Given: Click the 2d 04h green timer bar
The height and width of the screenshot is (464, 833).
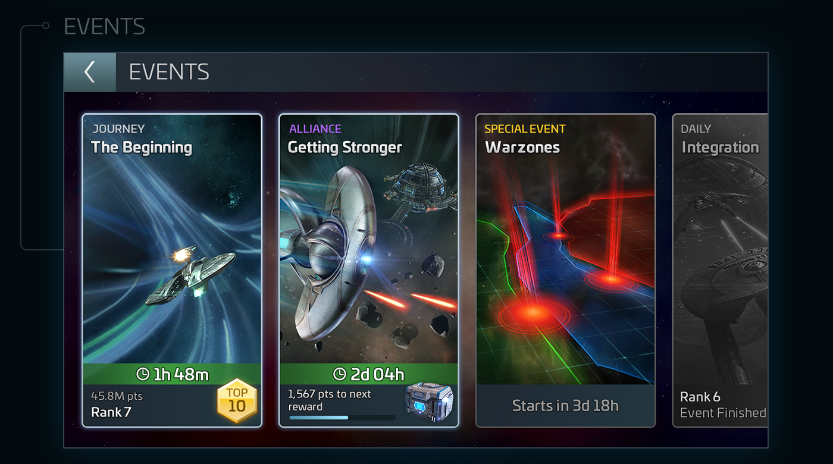Looking at the screenshot, I should coord(369,374).
